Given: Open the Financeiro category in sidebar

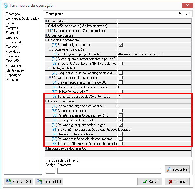Looking at the screenshot, I should click(x=13, y=33).
